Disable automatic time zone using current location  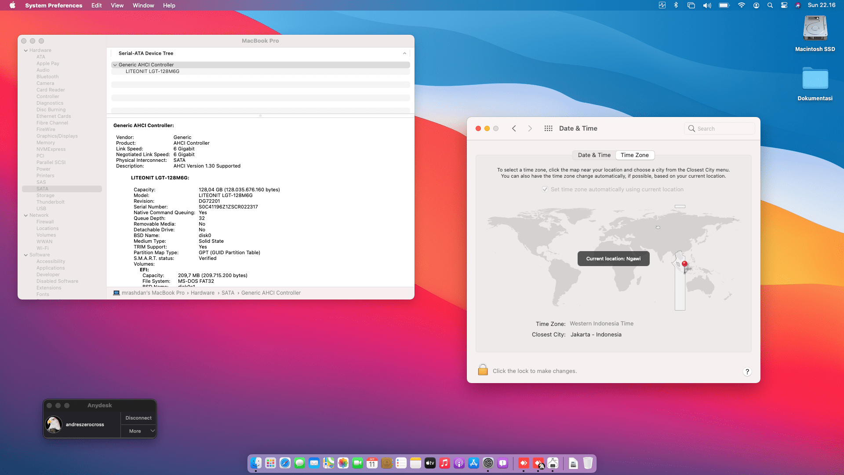pos(545,189)
